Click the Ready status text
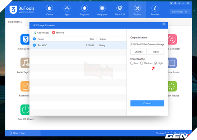 pyautogui.click(x=102, y=45)
